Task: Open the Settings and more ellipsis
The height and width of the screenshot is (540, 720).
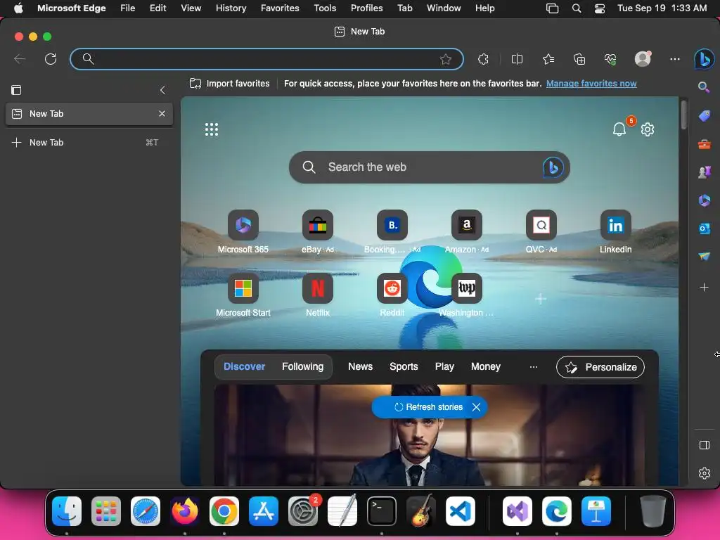Action: click(x=674, y=59)
